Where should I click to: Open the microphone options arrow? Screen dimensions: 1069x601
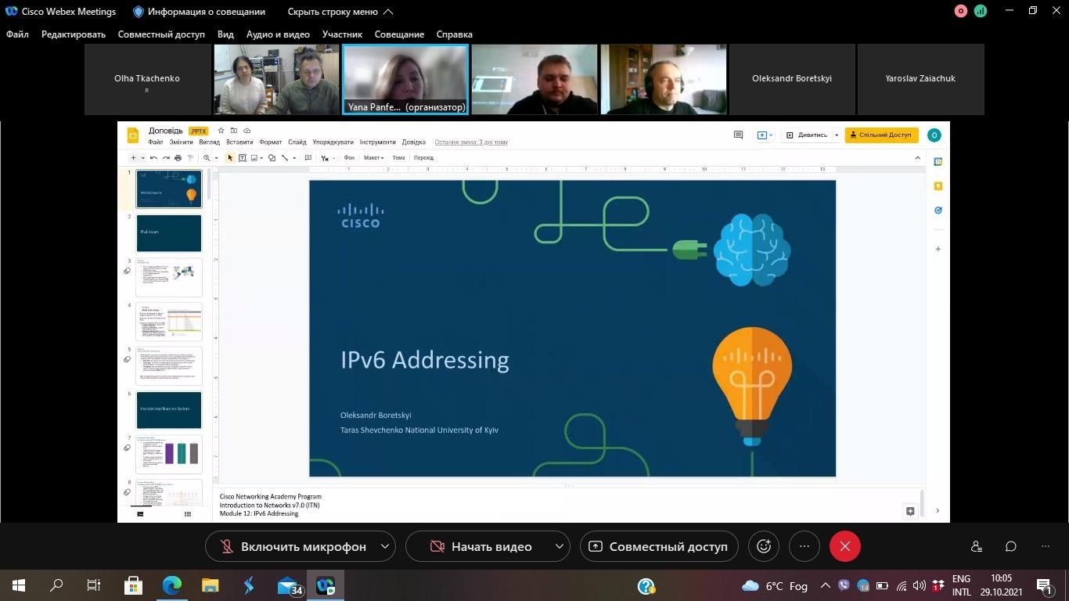385,546
